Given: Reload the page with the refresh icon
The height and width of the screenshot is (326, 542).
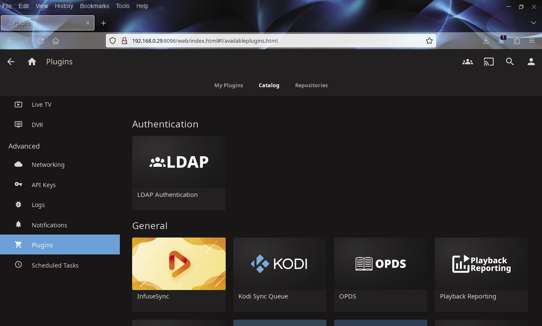Looking at the screenshot, I should 41,41.
